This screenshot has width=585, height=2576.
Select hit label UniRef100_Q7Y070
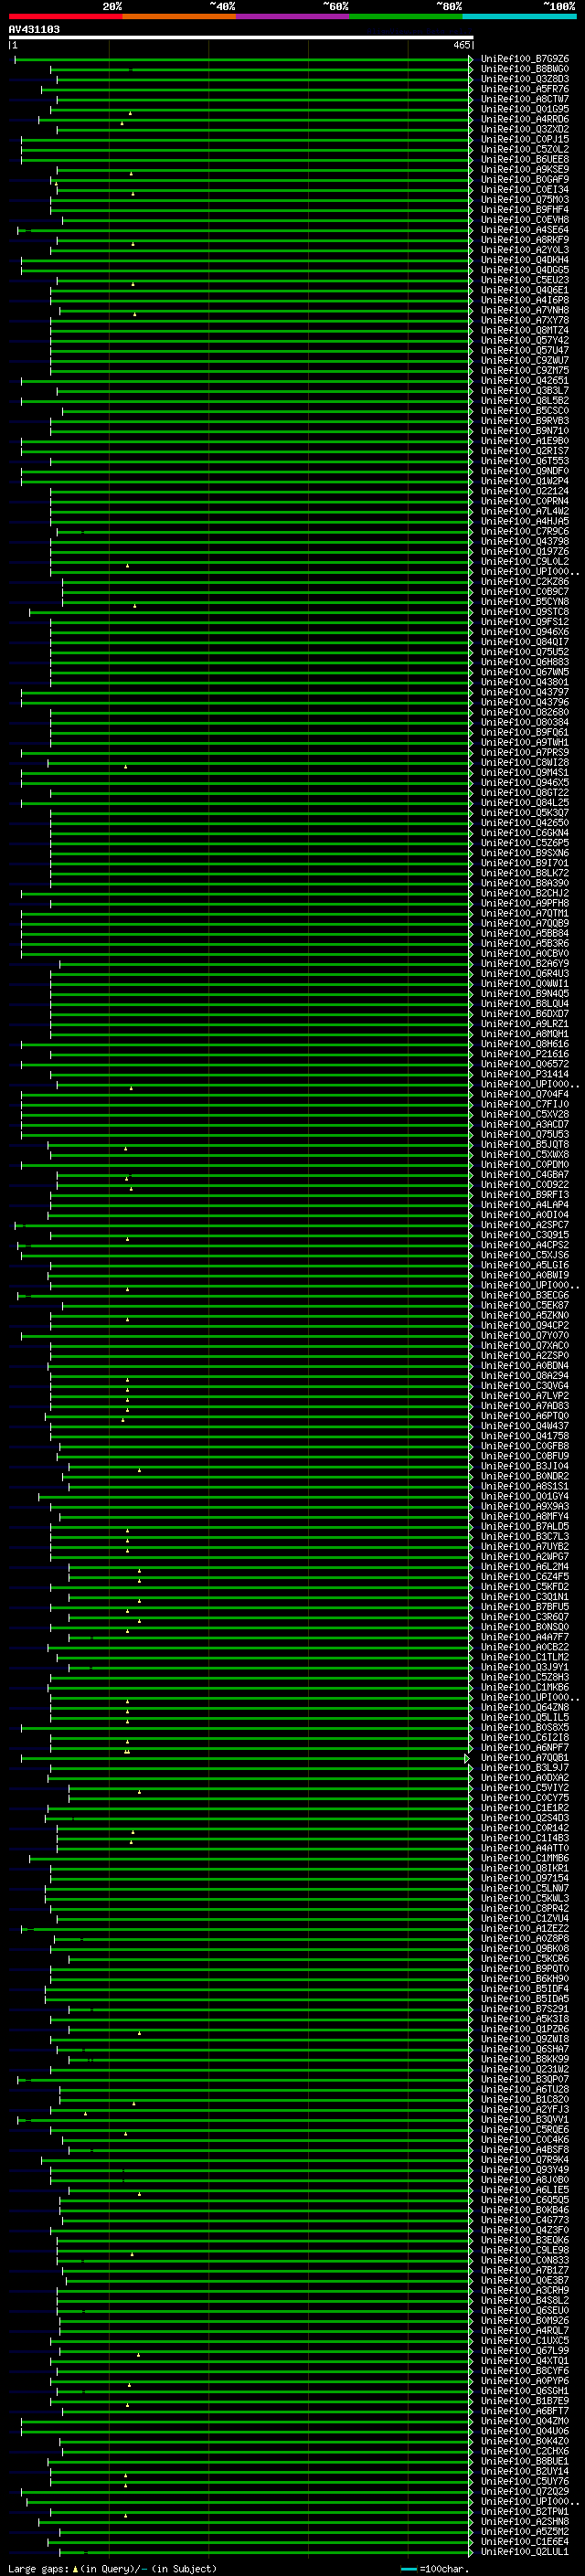(525, 1336)
